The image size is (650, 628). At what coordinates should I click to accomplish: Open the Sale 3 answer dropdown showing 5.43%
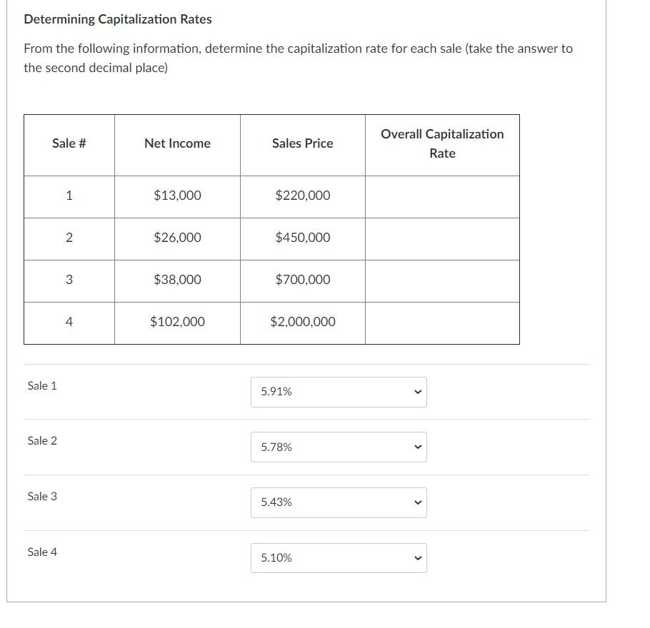click(338, 502)
